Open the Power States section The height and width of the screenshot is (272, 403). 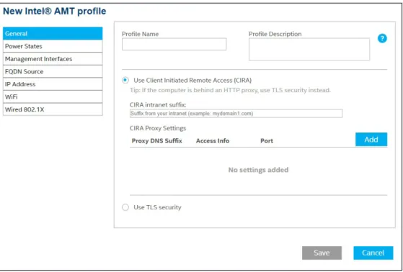(x=53, y=46)
